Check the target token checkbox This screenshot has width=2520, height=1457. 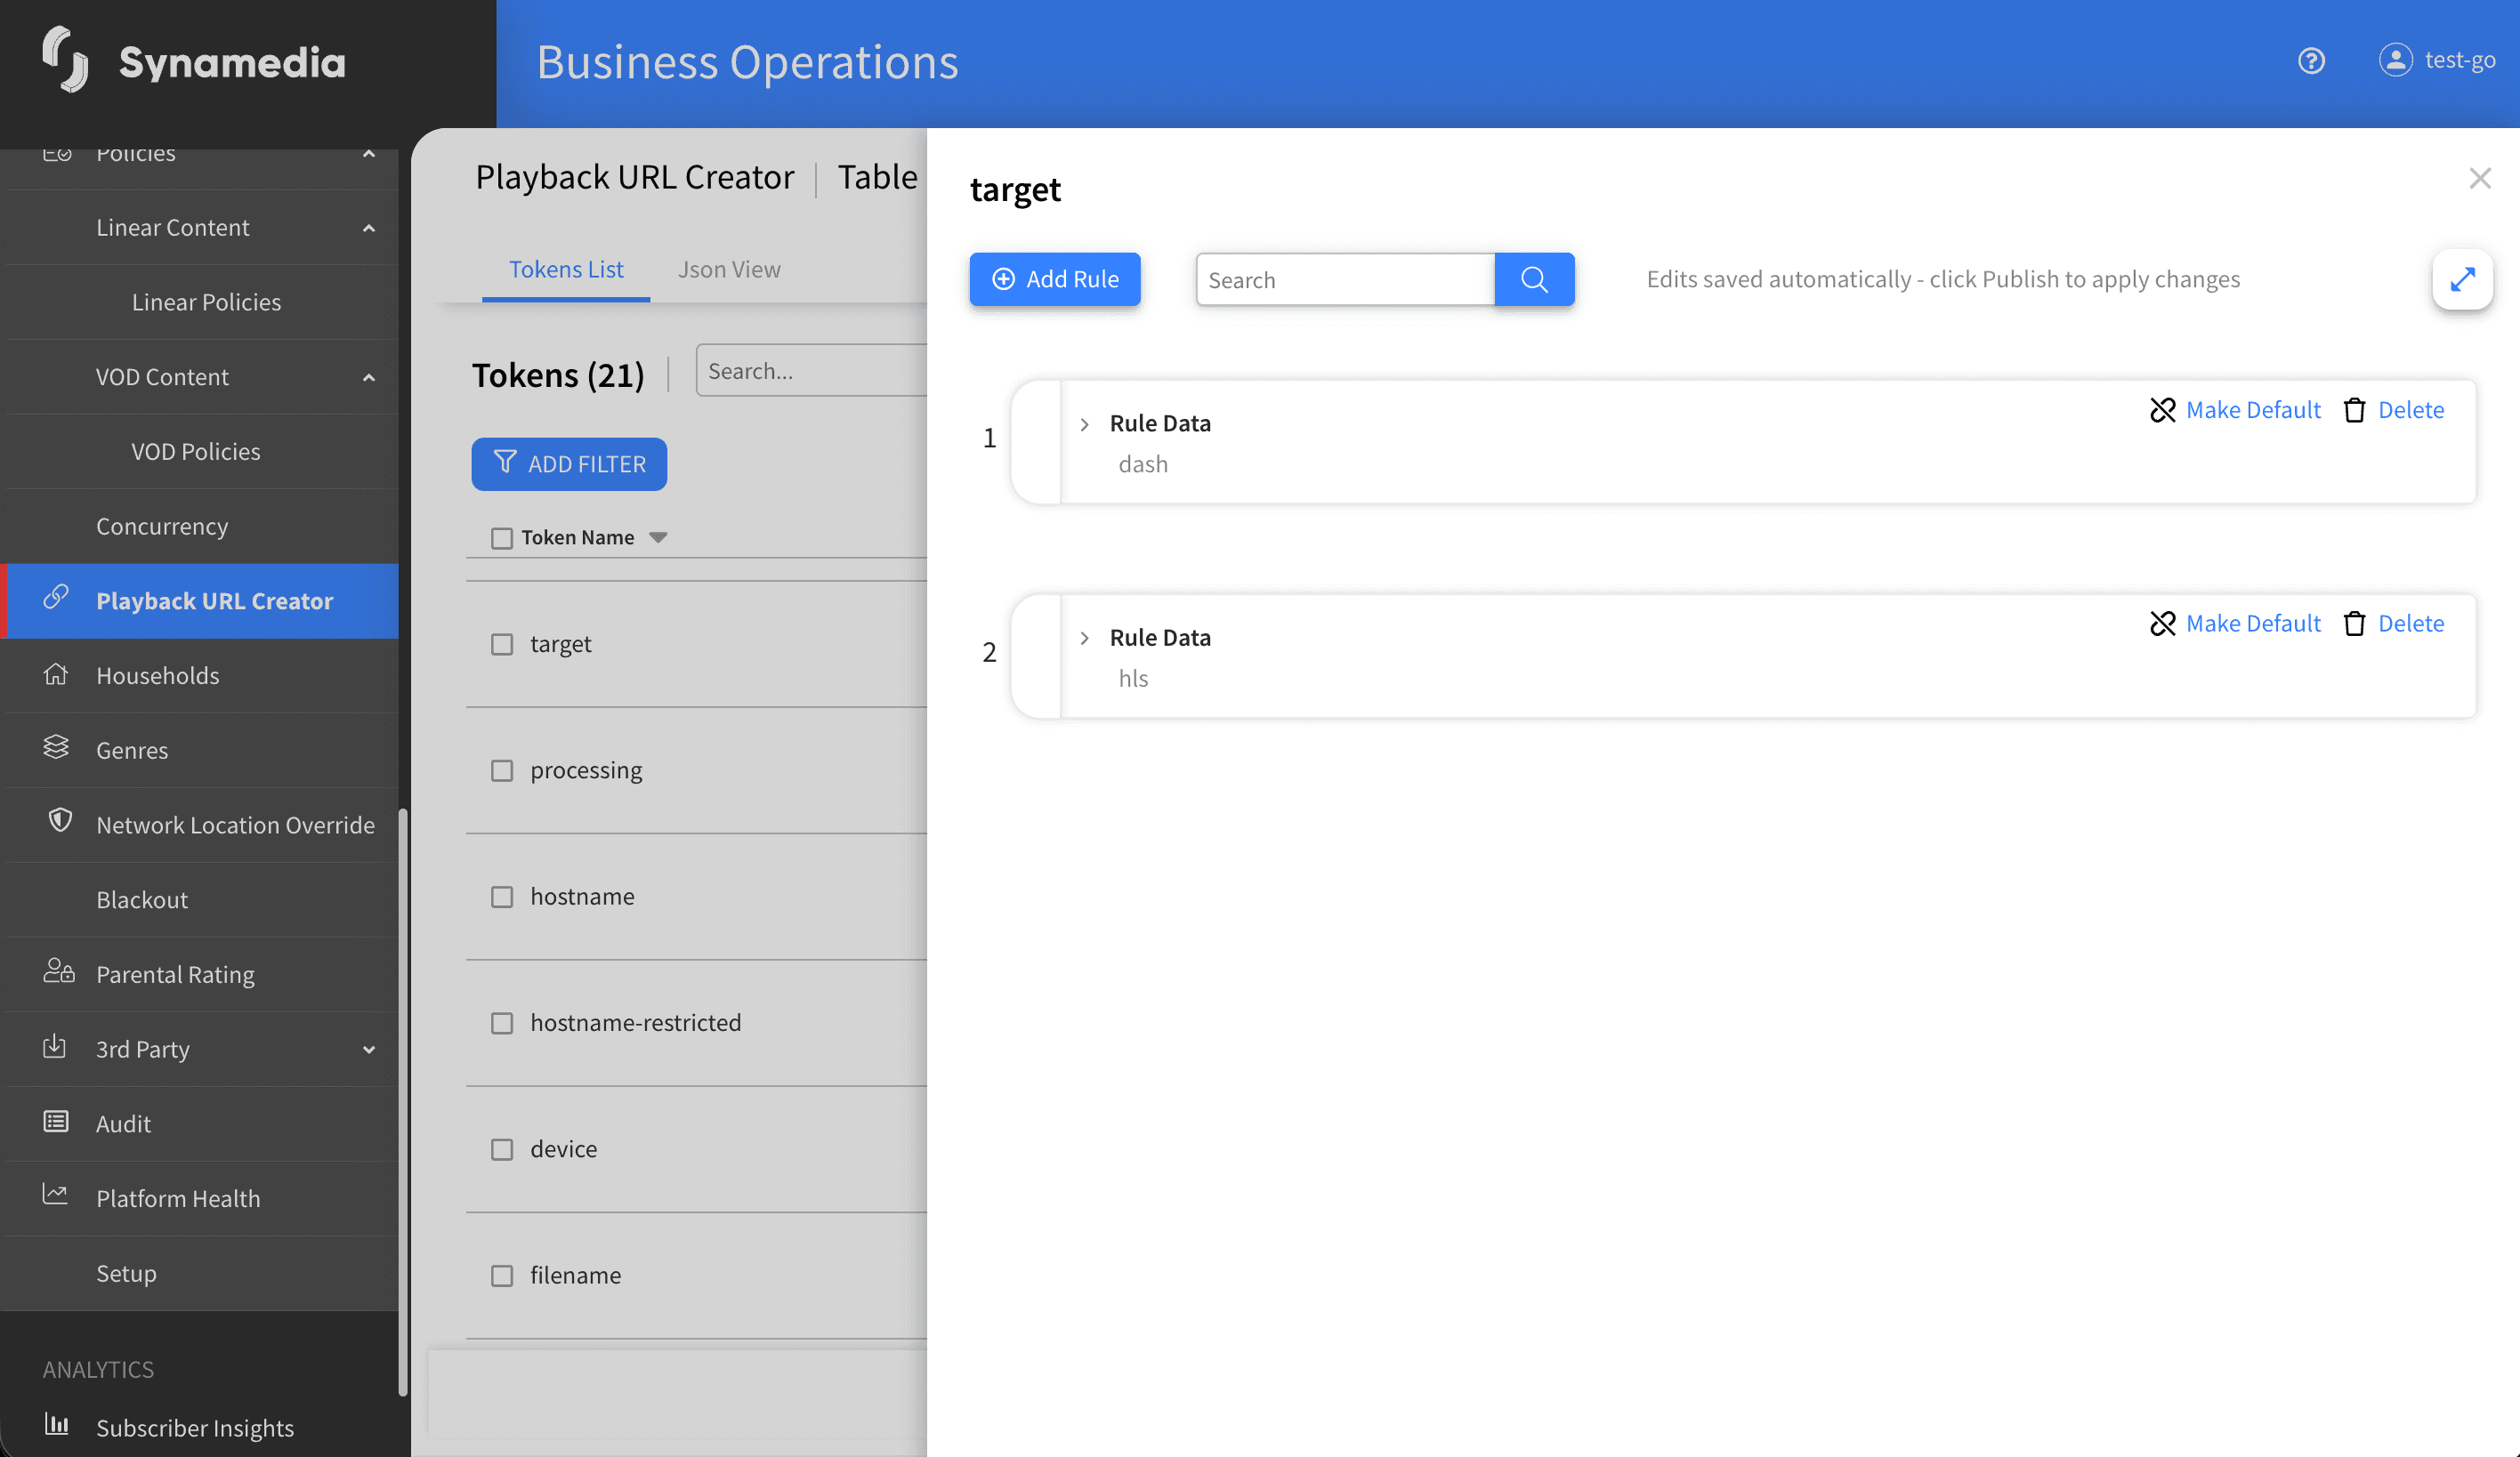(502, 645)
